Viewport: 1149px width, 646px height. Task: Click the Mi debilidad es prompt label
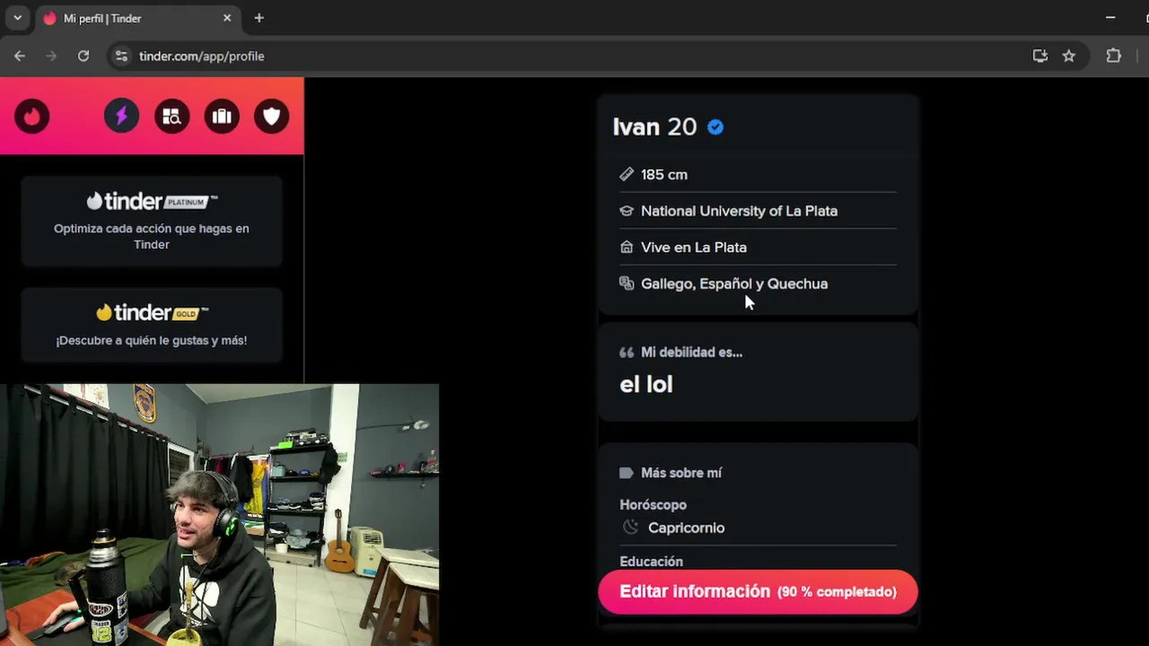691,353
